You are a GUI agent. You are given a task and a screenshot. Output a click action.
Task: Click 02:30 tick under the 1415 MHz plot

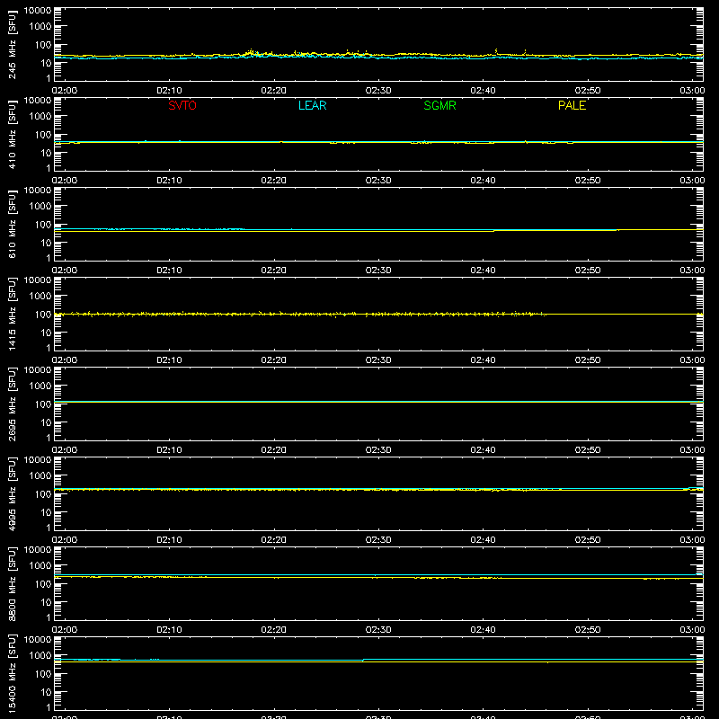378,360
